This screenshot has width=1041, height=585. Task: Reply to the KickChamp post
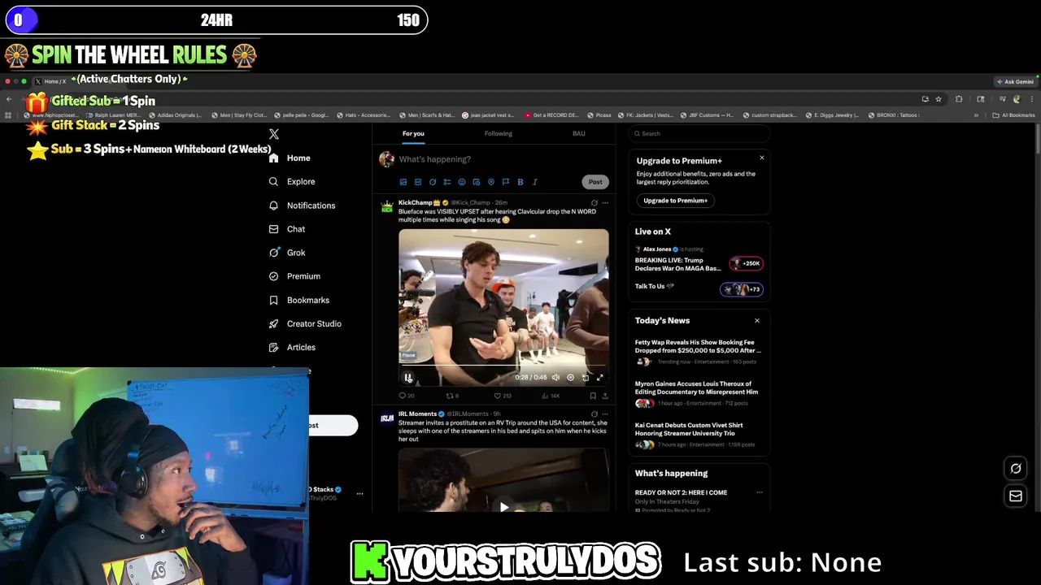pos(405,396)
